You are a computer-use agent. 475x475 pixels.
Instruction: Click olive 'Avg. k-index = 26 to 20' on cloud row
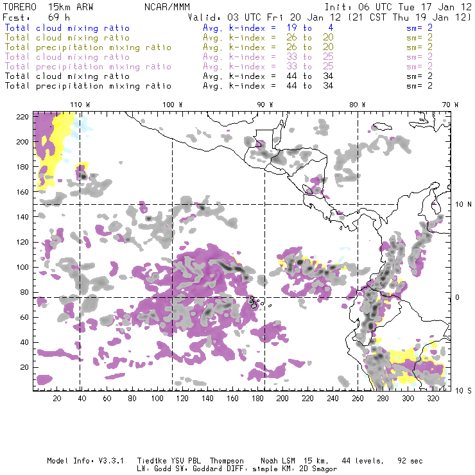tap(268, 38)
